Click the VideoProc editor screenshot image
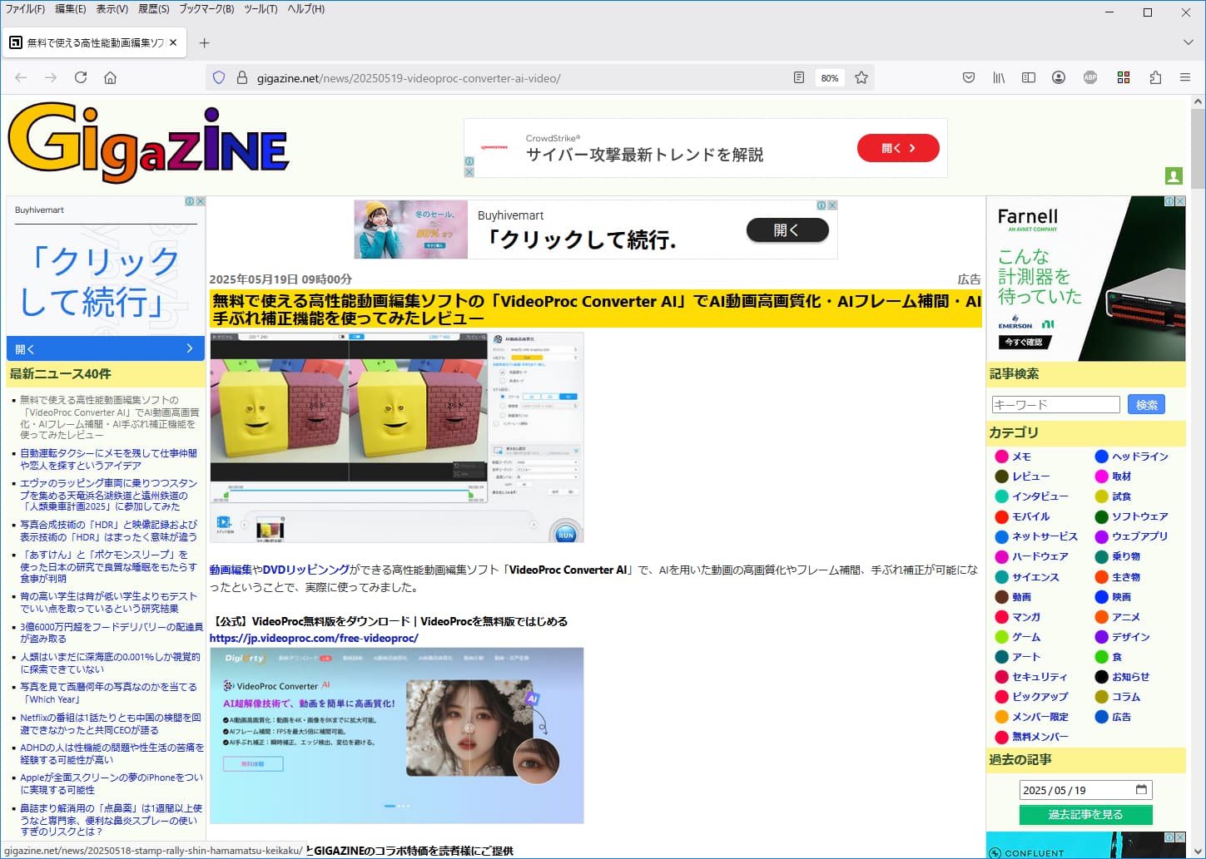The image size is (1206, 859). click(x=396, y=438)
